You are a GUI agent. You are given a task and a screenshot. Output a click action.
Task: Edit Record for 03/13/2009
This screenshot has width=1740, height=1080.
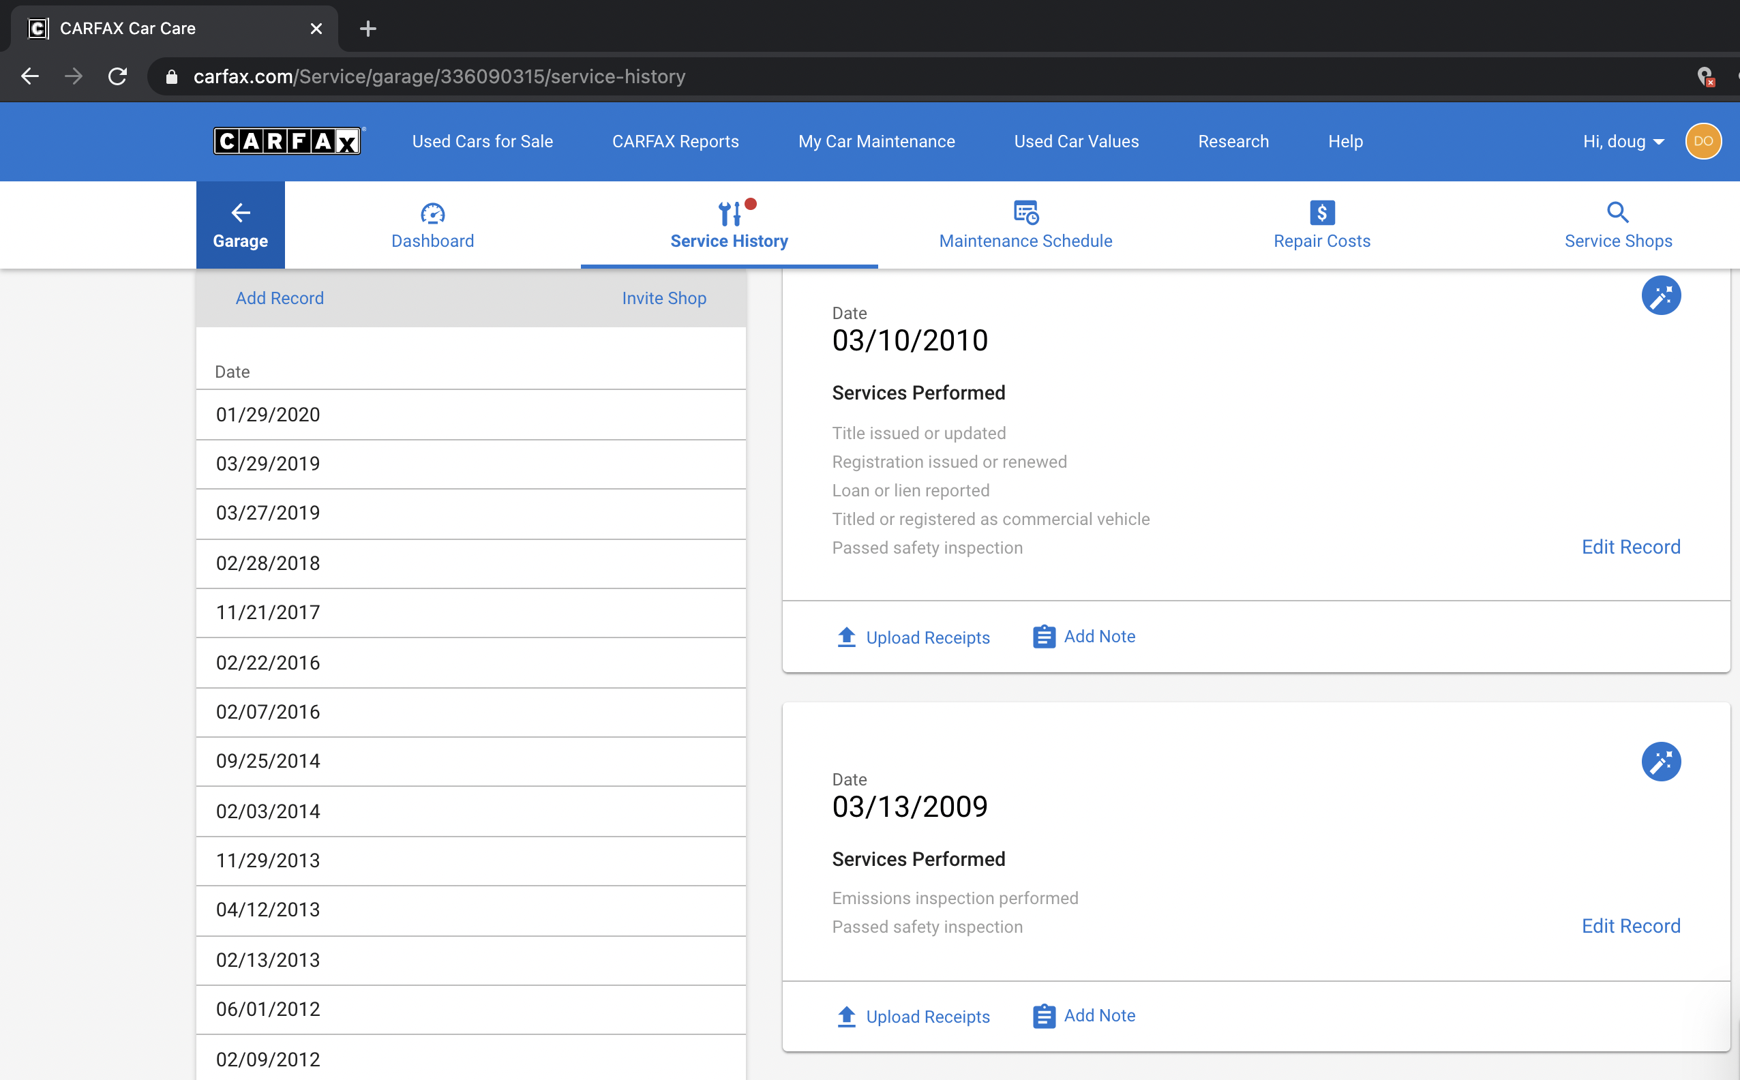(x=1631, y=926)
